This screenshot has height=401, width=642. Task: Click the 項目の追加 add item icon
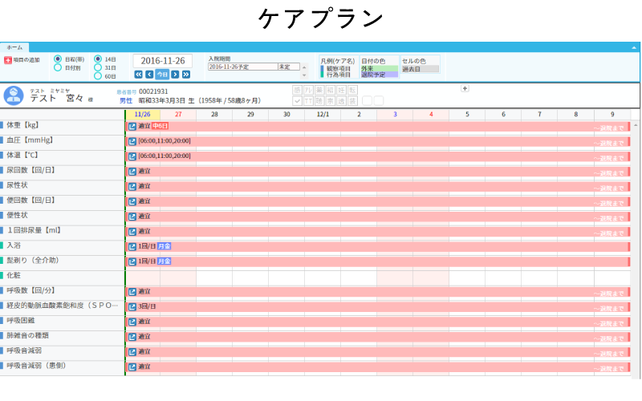[x=8, y=60]
